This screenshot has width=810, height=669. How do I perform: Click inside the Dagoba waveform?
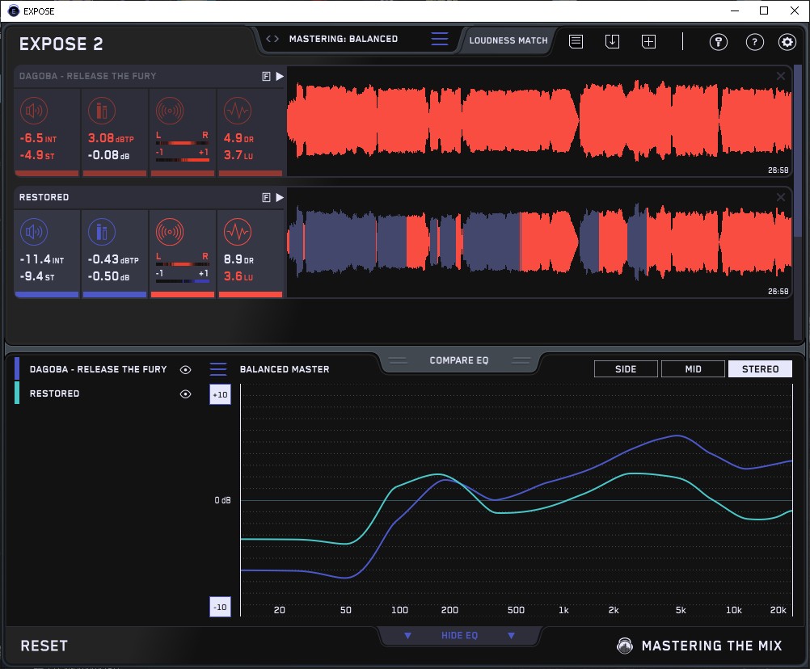539,122
